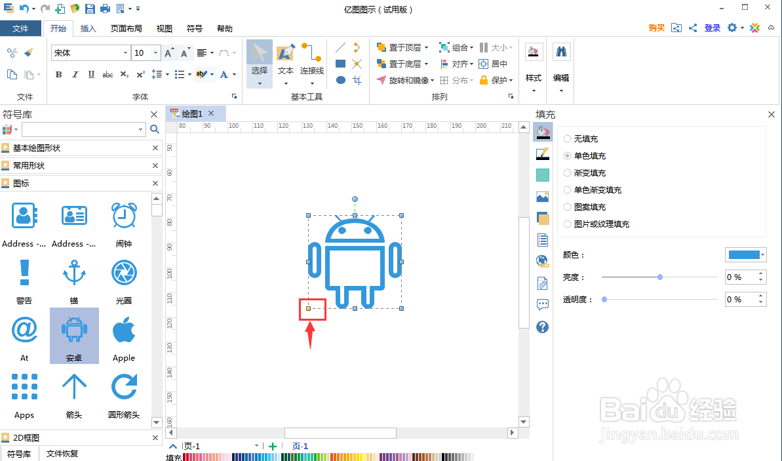
Task: Apply Underline formatting
Action: click(x=91, y=74)
